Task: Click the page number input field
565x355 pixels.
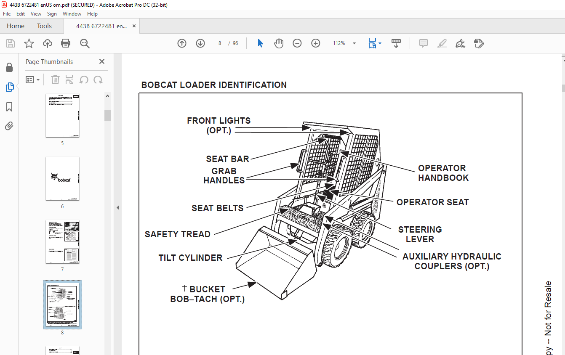Action: [220, 43]
